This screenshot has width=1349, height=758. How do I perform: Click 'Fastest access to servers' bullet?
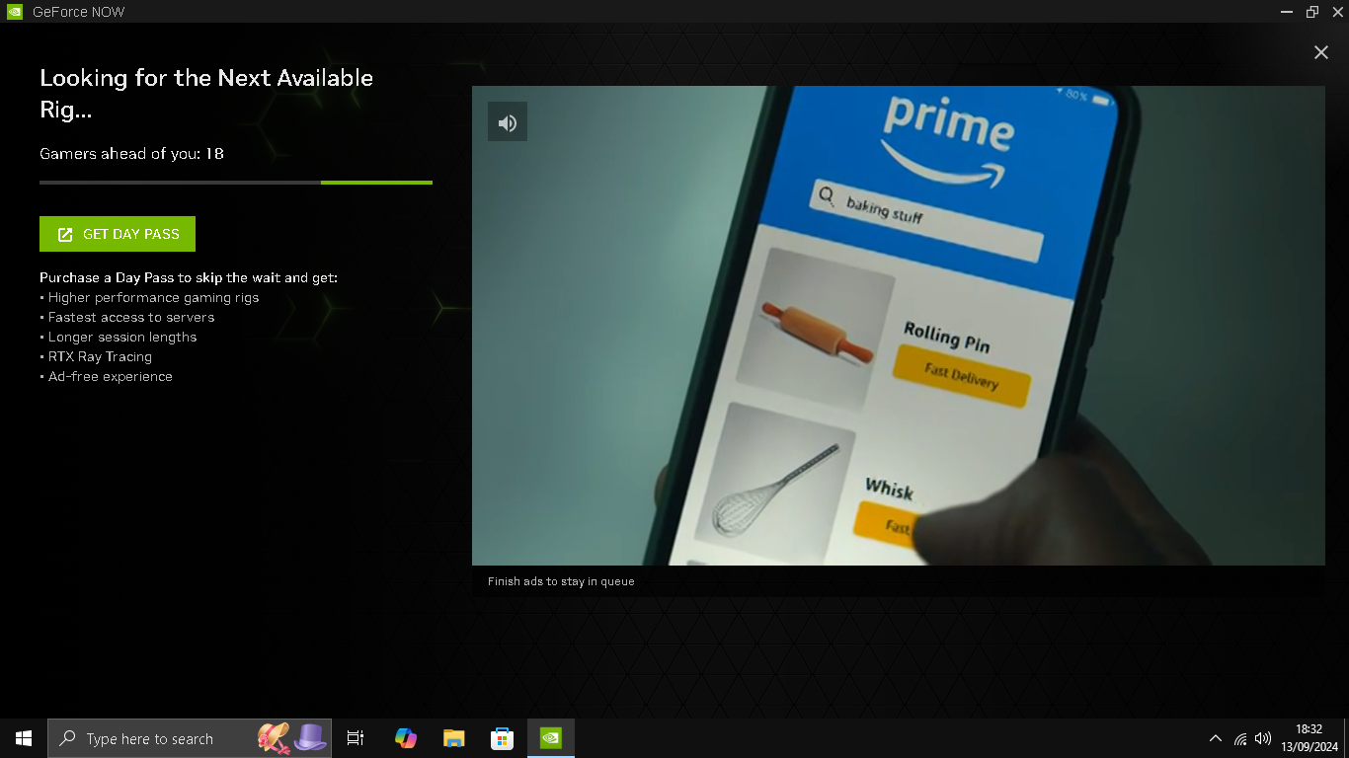tap(127, 318)
